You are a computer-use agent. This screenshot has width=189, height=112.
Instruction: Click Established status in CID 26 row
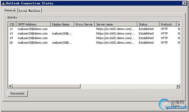tap(146, 43)
